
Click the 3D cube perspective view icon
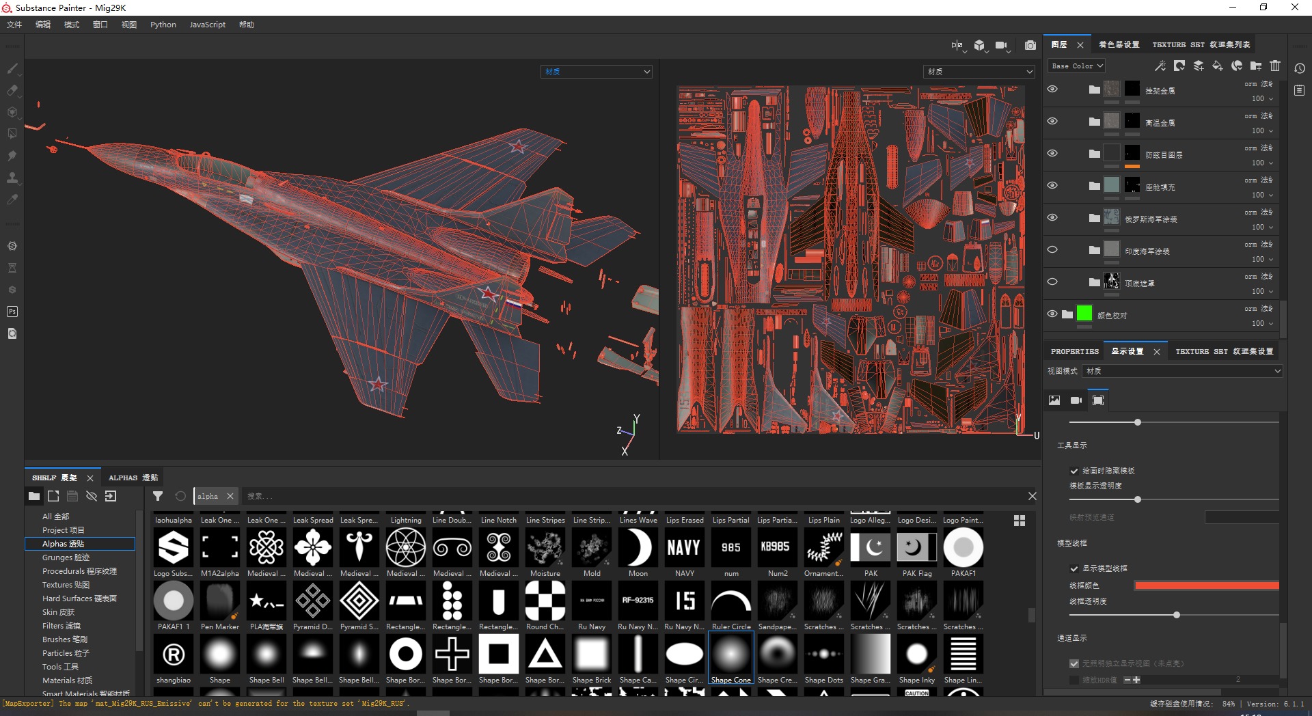pos(979,46)
